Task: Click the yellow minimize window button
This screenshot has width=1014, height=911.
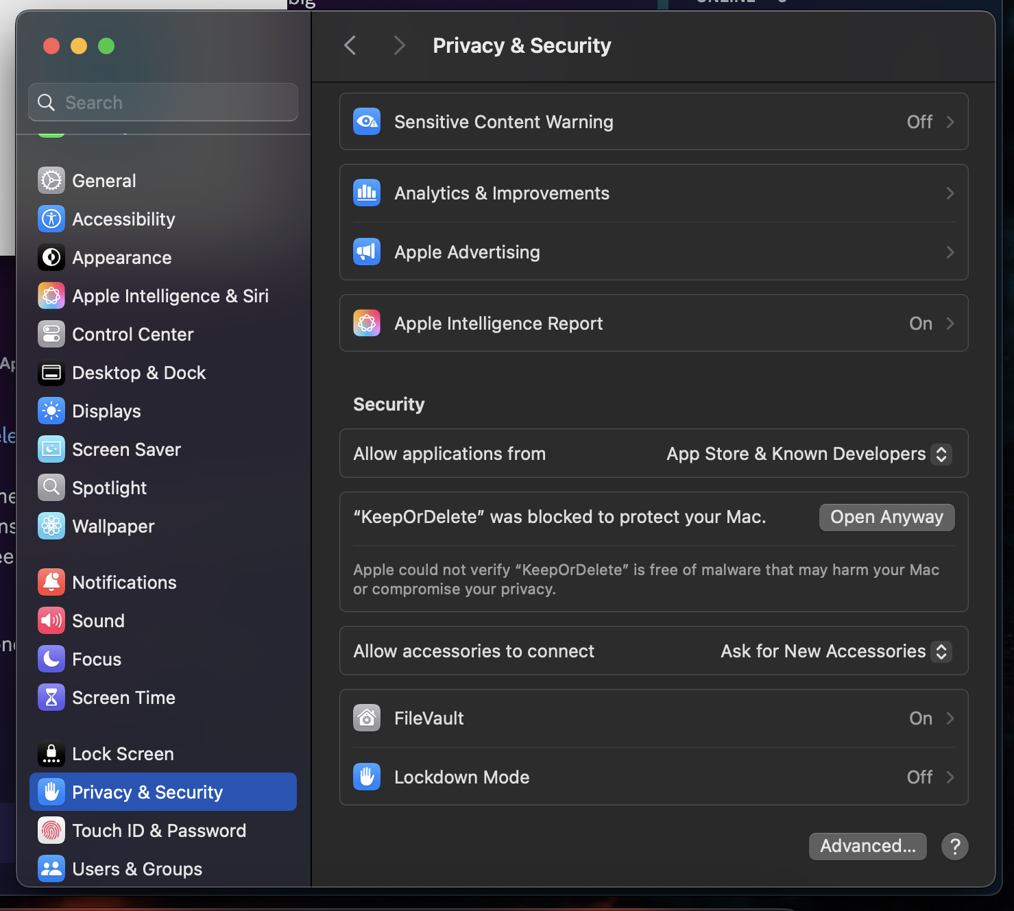Action: [79, 46]
